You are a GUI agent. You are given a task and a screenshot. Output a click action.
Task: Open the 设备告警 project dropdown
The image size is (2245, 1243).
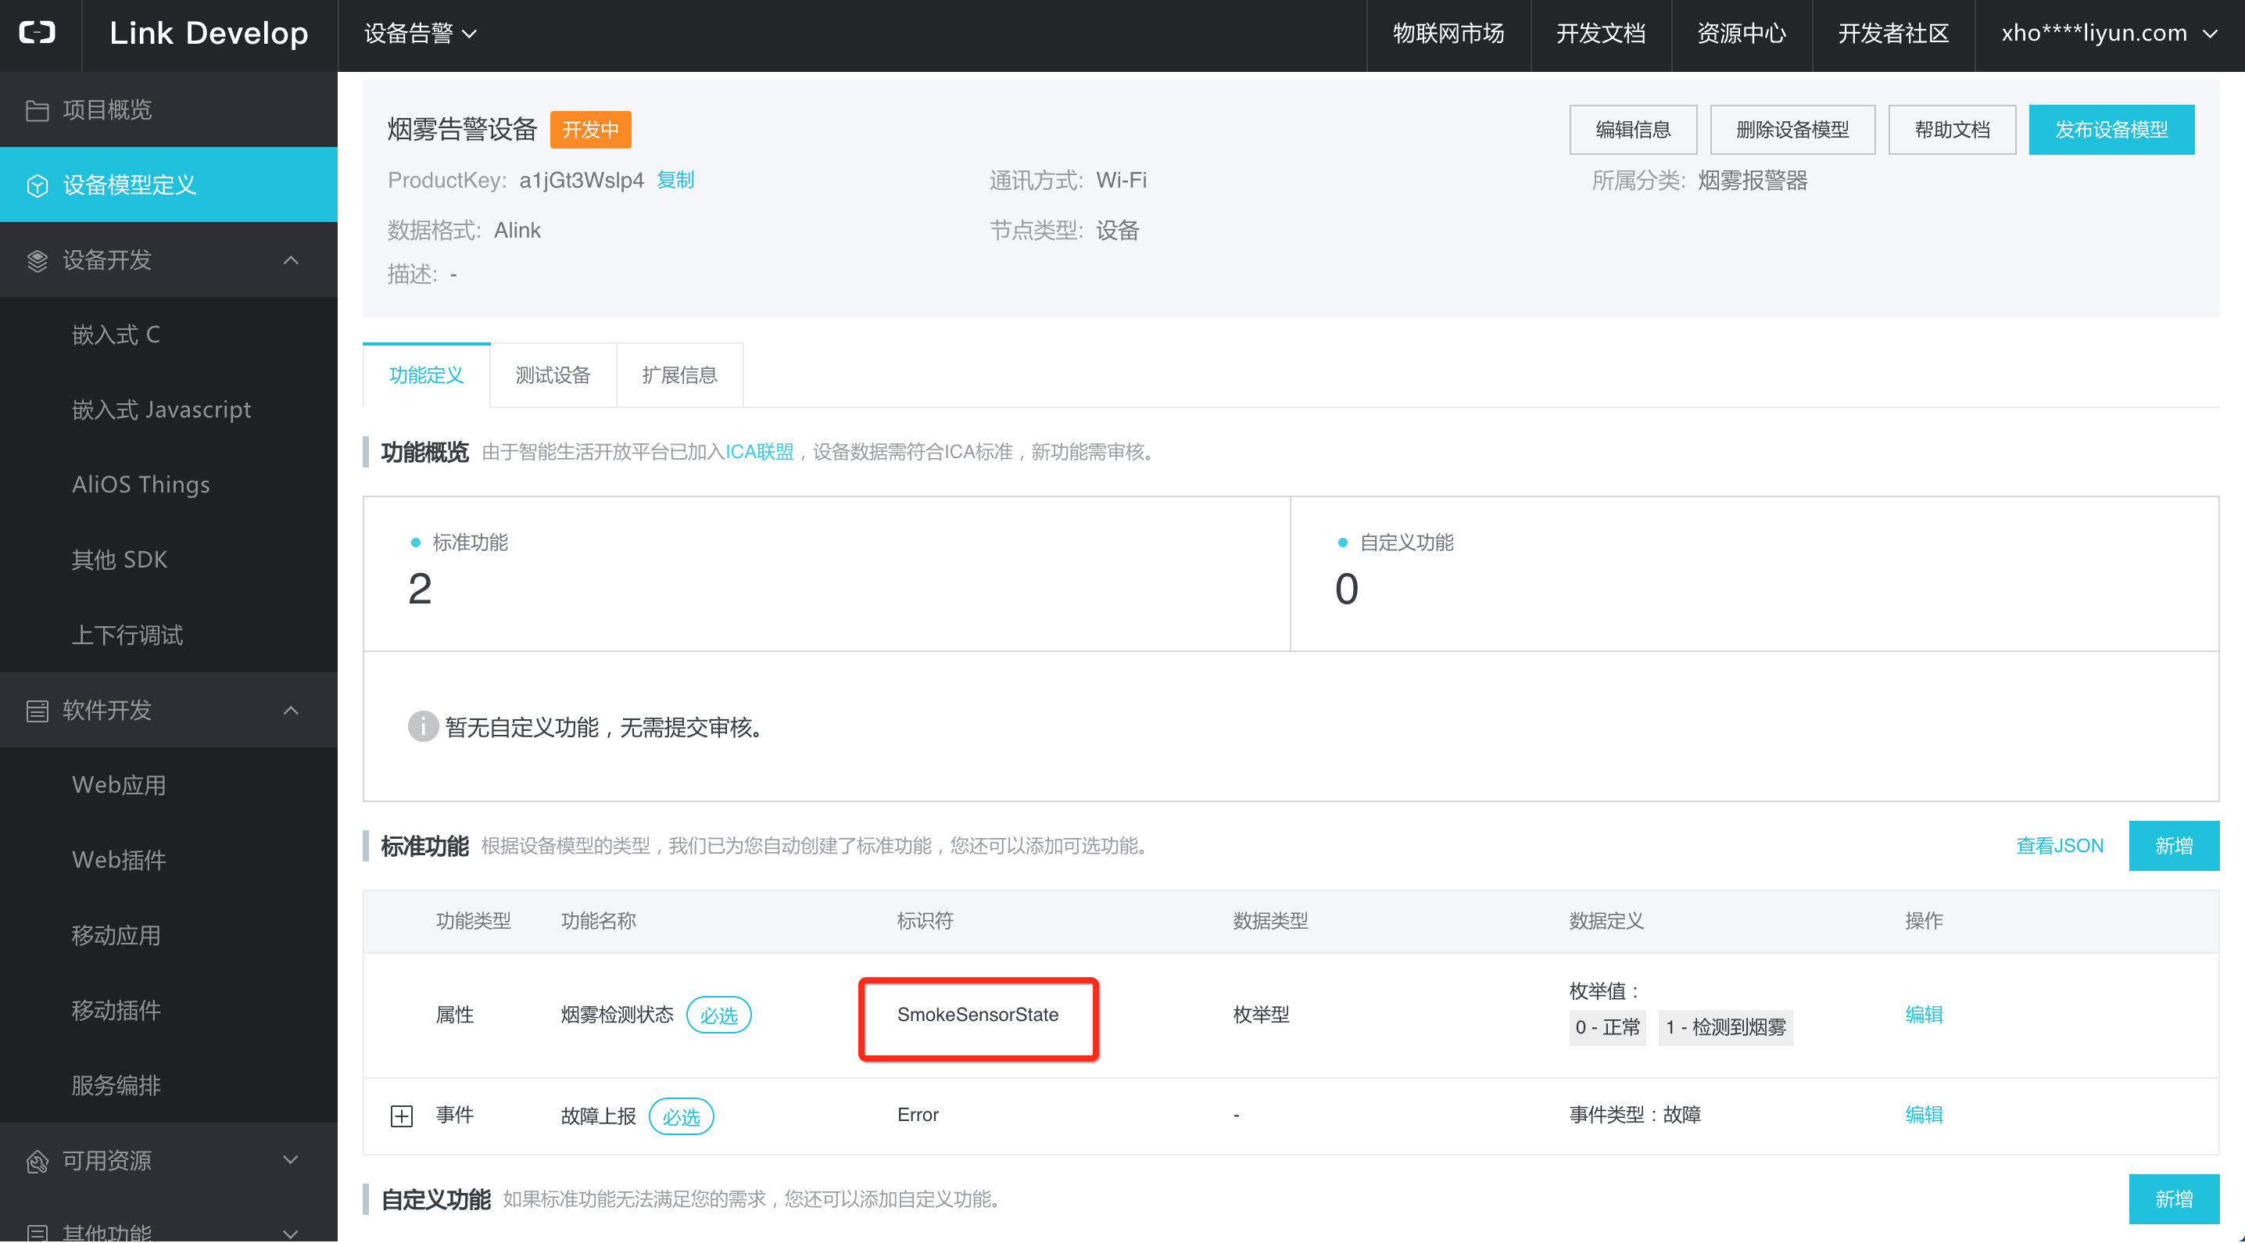[x=421, y=34]
